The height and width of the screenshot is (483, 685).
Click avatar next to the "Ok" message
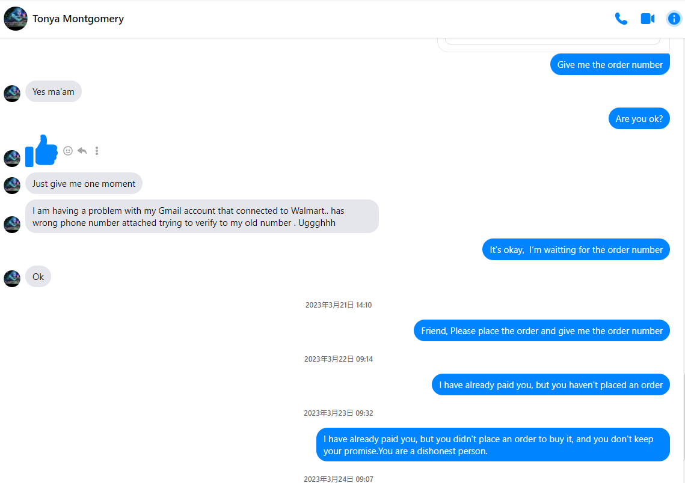12,278
